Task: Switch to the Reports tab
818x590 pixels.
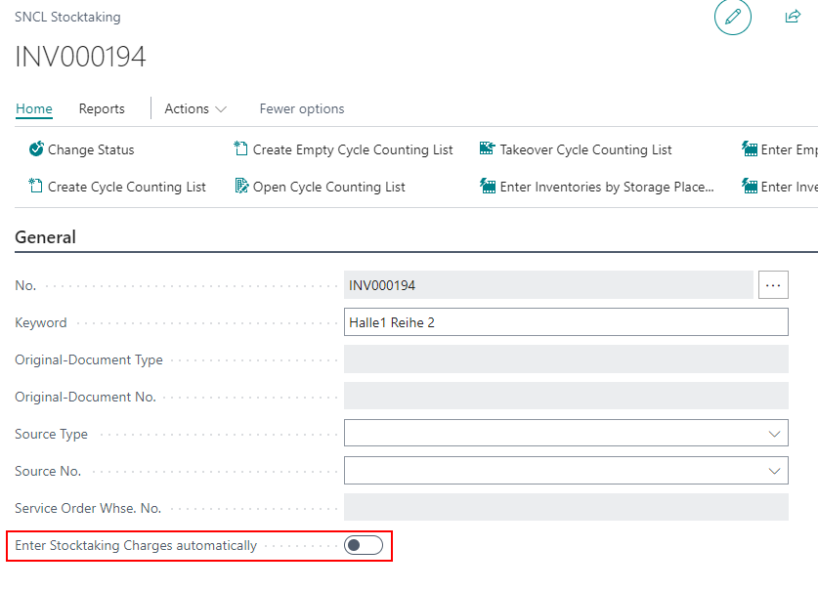Action: pyautogui.click(x=102, y=108)
